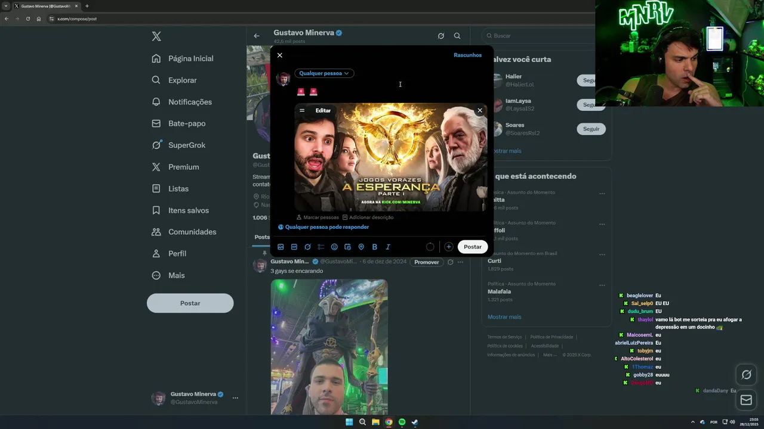Open the Malafaia trending topic
764x429 pixels.
546,291
